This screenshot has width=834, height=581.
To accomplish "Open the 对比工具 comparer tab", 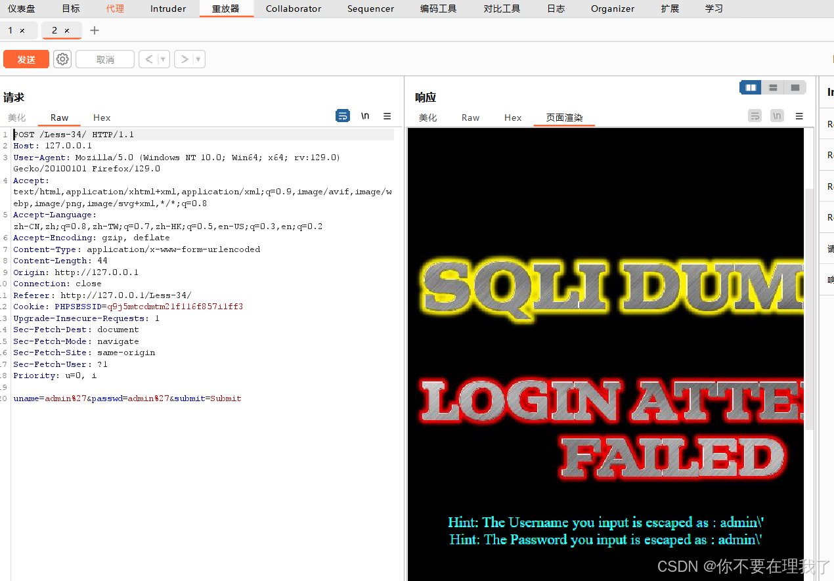I will coord(502,9).
